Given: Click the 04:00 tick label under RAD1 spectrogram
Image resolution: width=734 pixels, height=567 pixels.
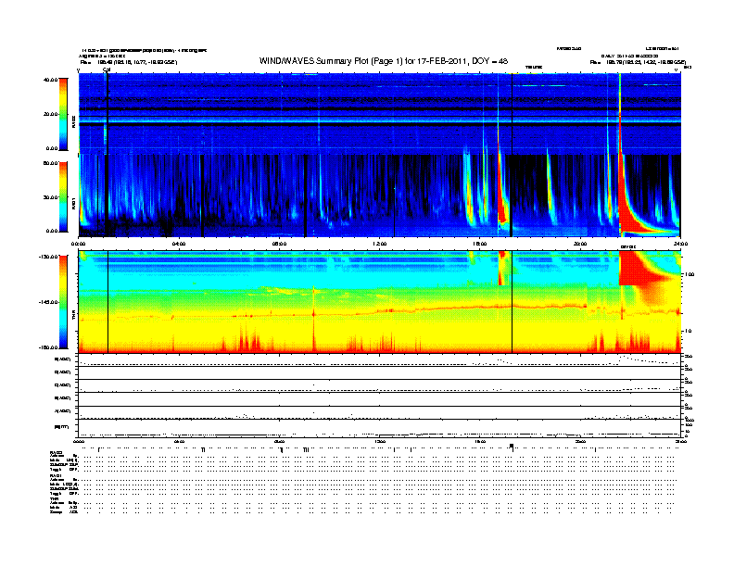Looking at the screenshot, I should (x=179, y=244).
